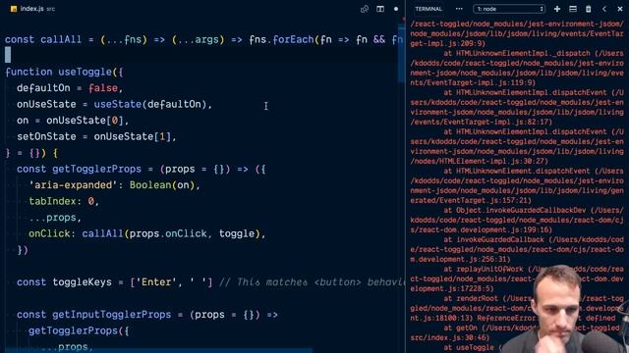Create a new terminal with plus icon
Screen dimensions: 629x353
click(x=557, y=9)
